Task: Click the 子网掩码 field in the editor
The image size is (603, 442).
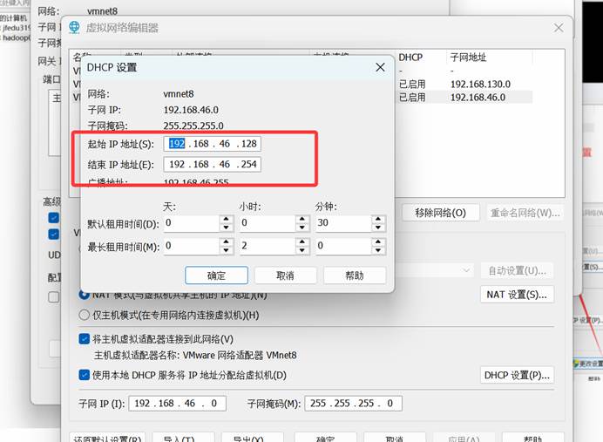Action: click(x=353, y=404)
